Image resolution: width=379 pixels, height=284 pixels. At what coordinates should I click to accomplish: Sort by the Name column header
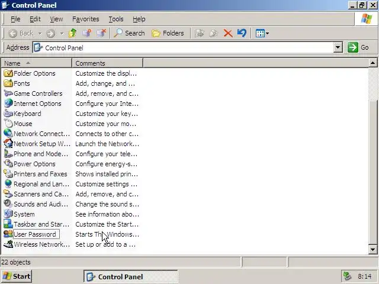point(37,63)
